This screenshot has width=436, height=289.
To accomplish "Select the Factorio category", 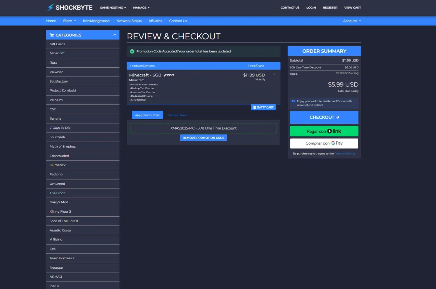I will coord(83,174).
